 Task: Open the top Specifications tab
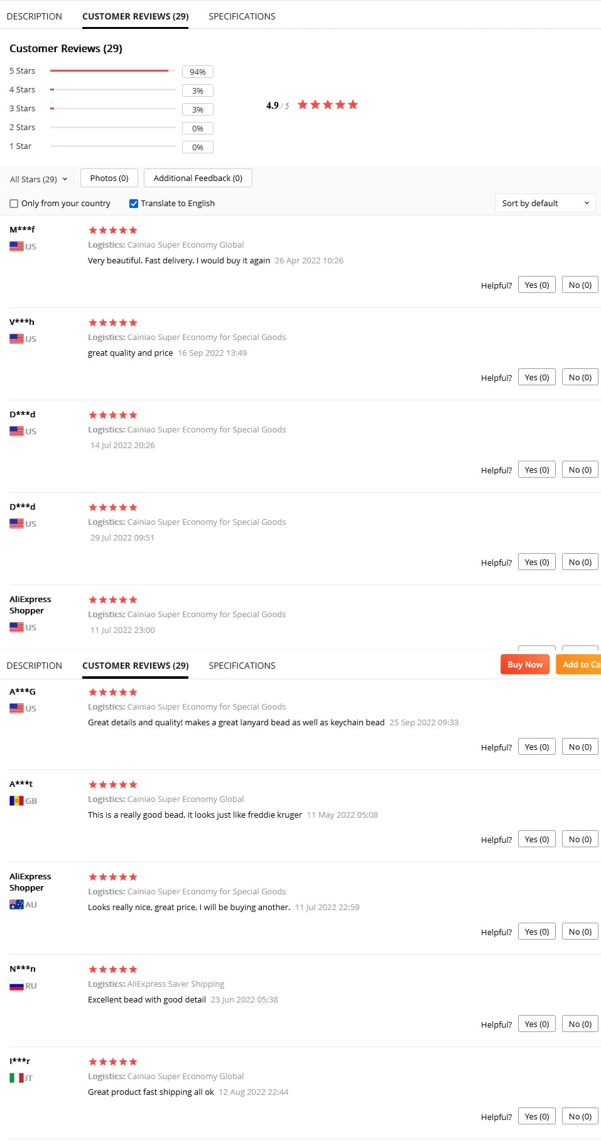tap(242, 16)
